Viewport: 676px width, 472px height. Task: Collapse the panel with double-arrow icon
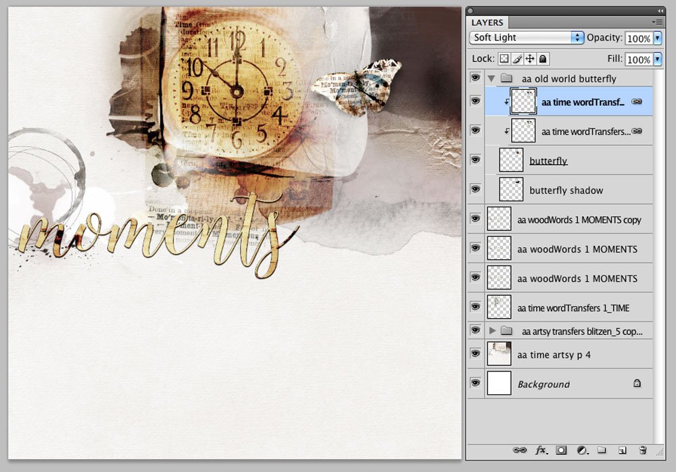(660, 11)
